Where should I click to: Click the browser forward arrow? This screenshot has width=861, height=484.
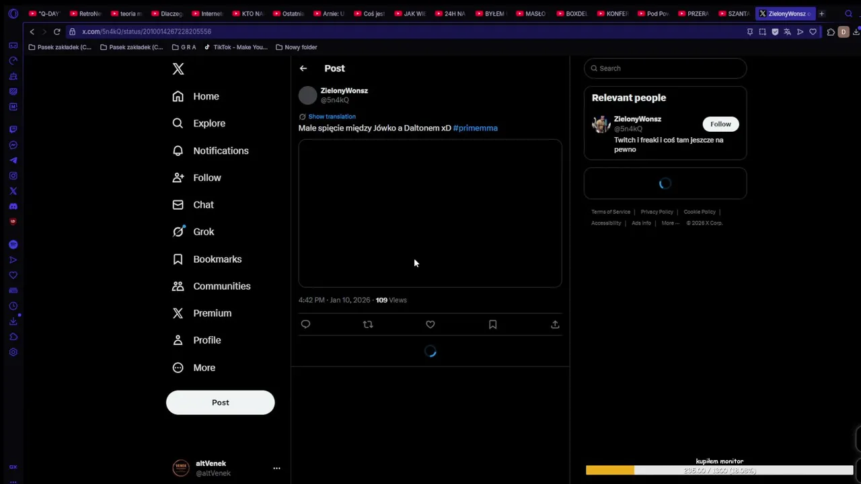tap(44, 32)
